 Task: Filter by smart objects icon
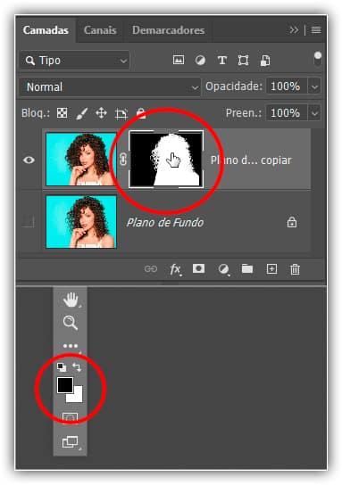click(265, 61)
